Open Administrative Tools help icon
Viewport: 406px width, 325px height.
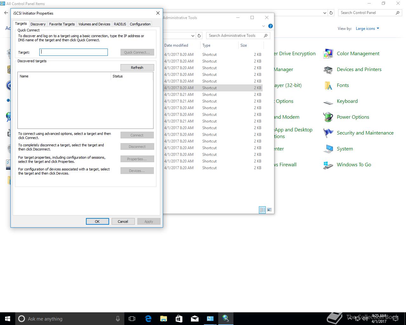tap(270, 26)
